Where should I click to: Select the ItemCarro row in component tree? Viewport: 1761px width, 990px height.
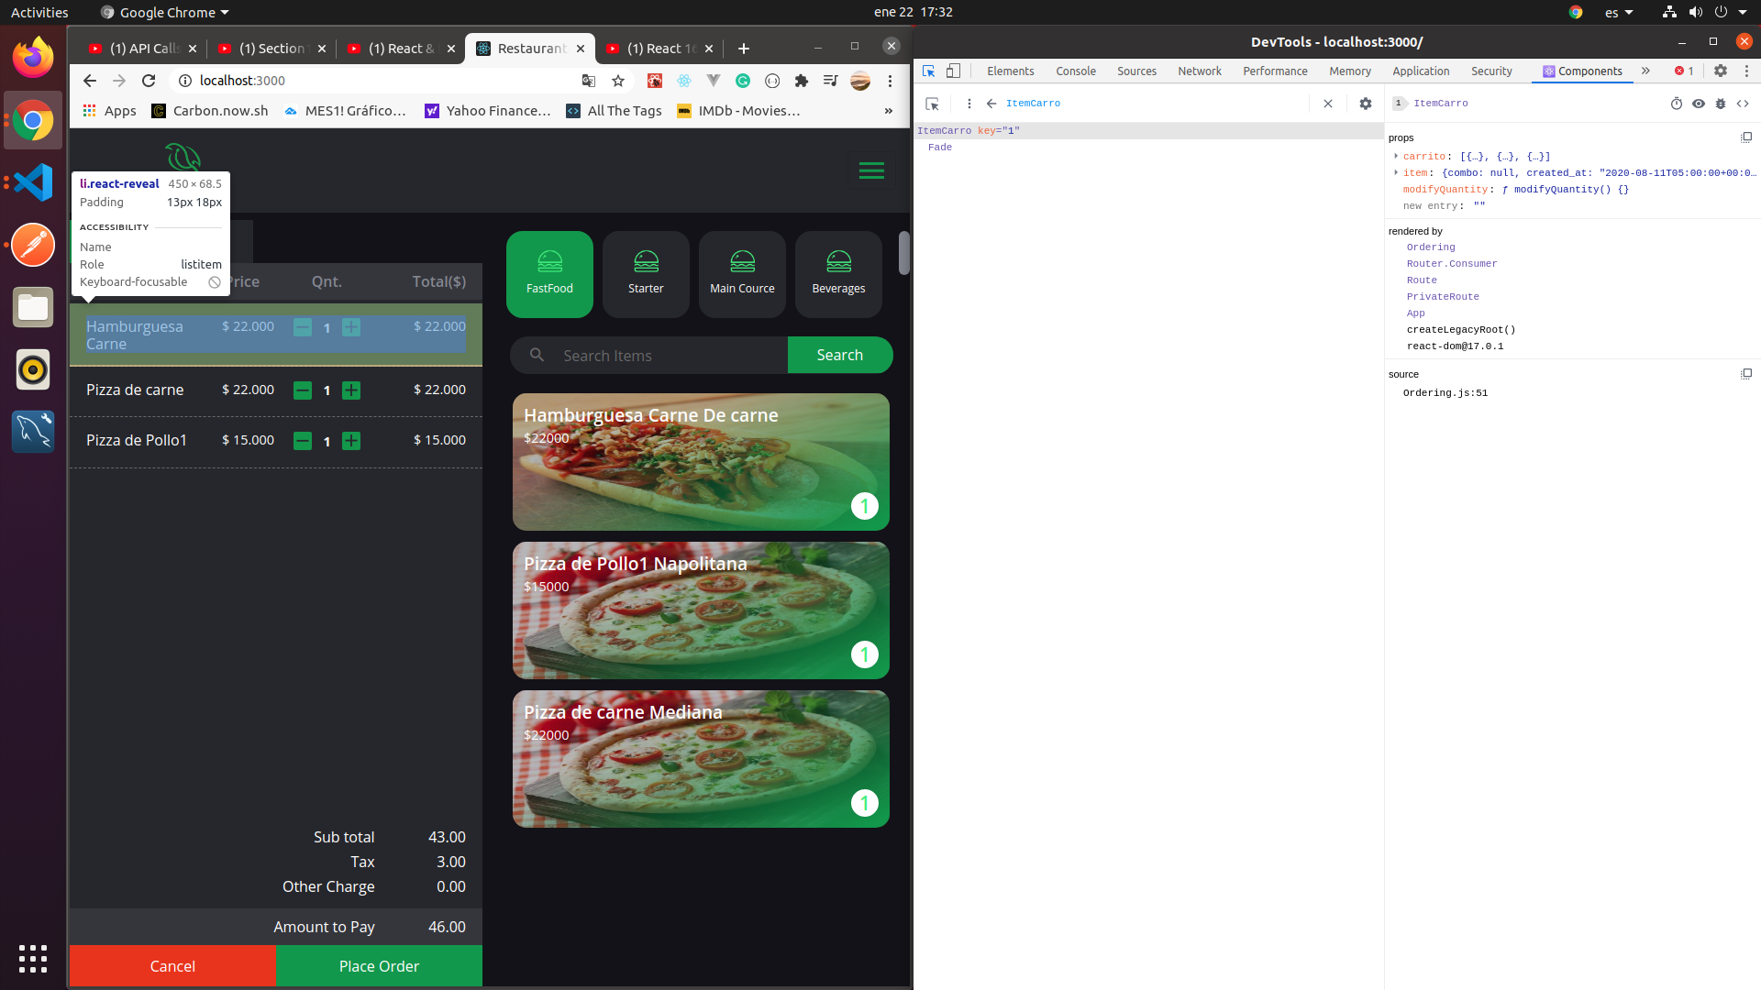pyautogui.click(x=1148, y=130)
